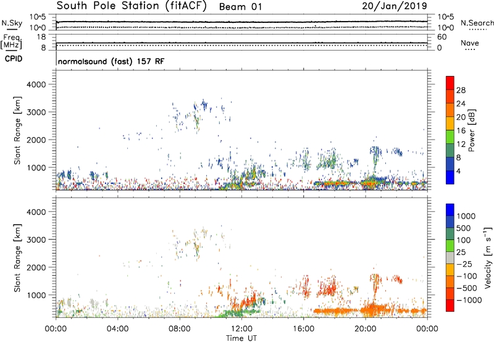The image size is (494, 342).
Task: Click the '16:00' time tick label
Action: pyautogui.click(x=303, y=329)
